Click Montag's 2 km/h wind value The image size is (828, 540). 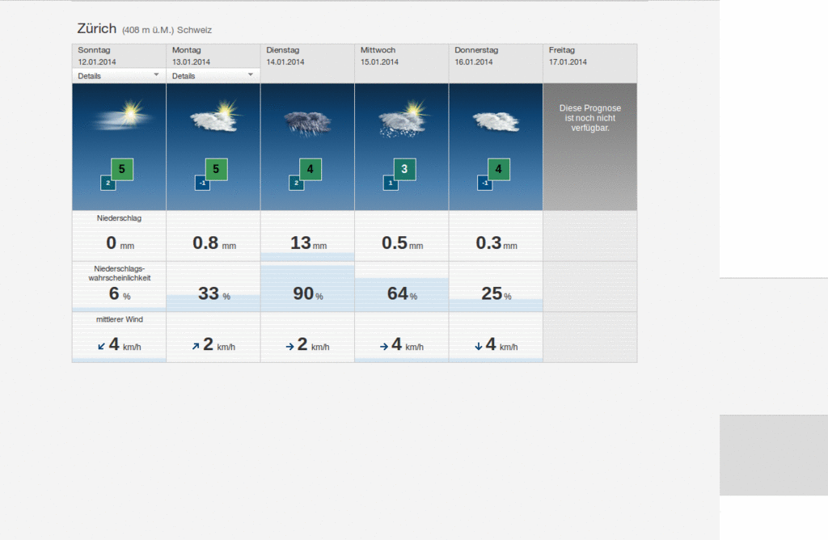pos(219,344)
